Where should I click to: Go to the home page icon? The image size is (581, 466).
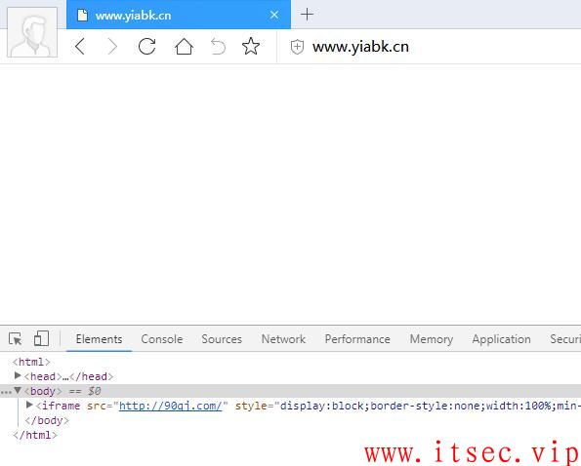click(x=184, y=47)
